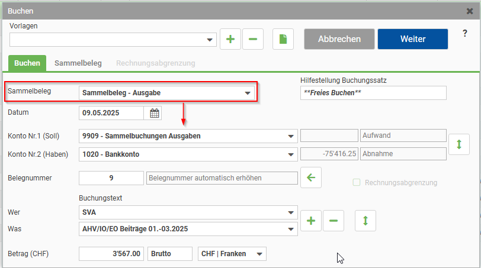This screenshot has height=268, width=481.
Task: Remove Buchungstext with the minus icon
Action: [x=333, y=221]
